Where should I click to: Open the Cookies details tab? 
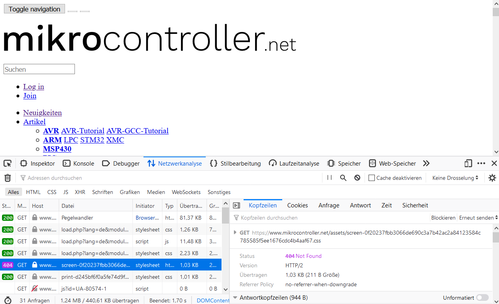tap(298, 205)
